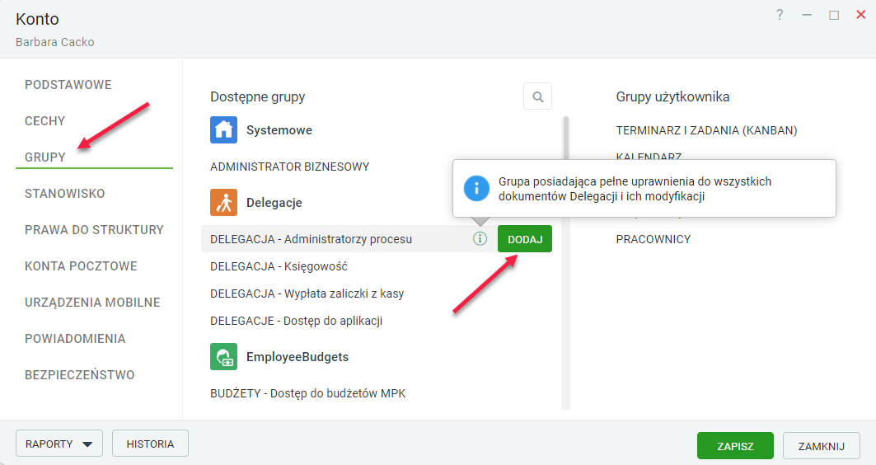Viewport: 876px width, 465px height.
Task: Click the Delegacje group header
Action: [274, 203]
